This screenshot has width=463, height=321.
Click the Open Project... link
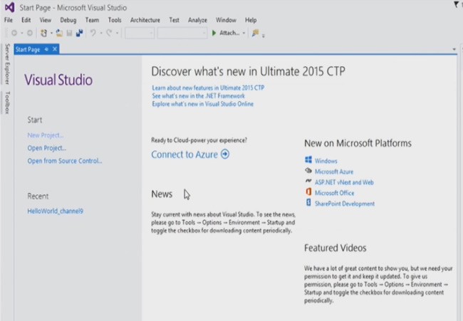(x=46, y=148)
